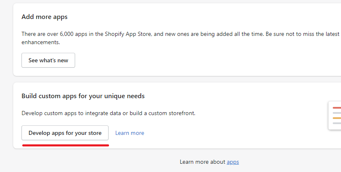341x172 pixels.
Task: Open the underlined apps link
Action: coord(233,162)
